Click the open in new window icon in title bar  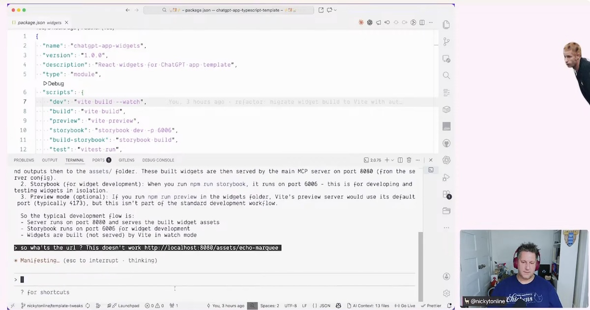(321, 10)
